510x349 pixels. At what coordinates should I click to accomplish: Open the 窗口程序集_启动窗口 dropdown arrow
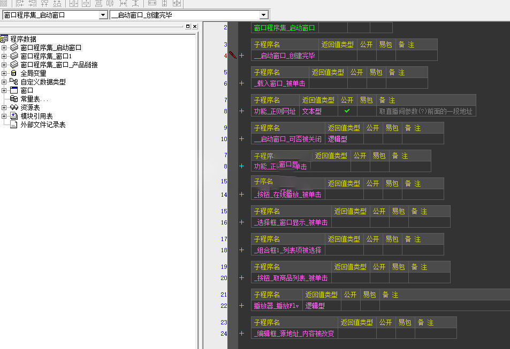(103, 15)
